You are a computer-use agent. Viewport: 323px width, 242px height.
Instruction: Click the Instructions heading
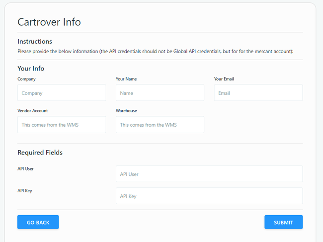tap(35, 41)
